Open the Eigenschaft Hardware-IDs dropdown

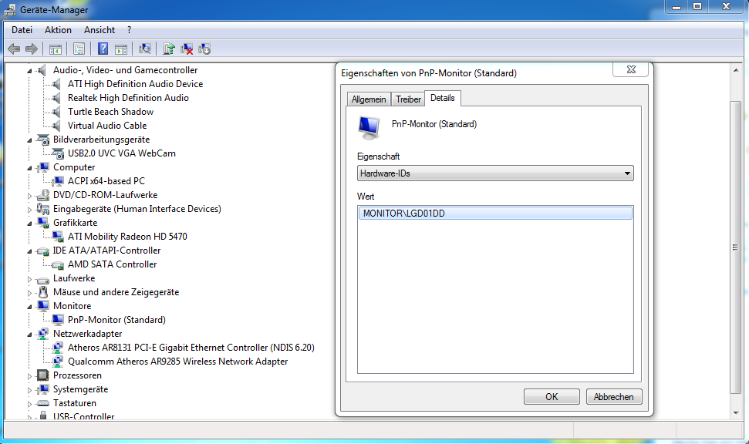point(495,173)
